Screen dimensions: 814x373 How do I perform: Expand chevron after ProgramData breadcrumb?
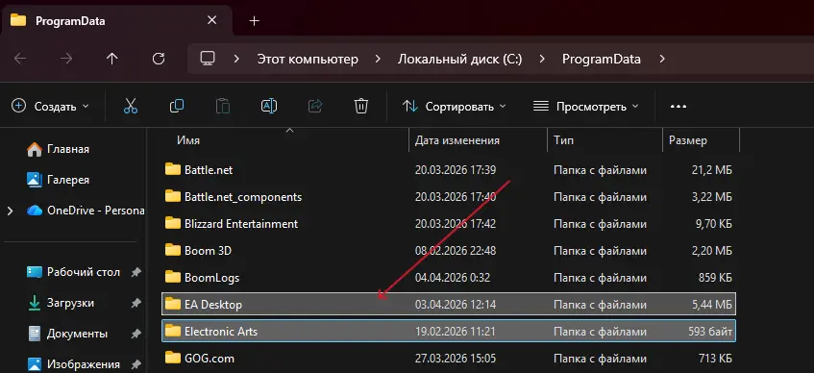662,59
